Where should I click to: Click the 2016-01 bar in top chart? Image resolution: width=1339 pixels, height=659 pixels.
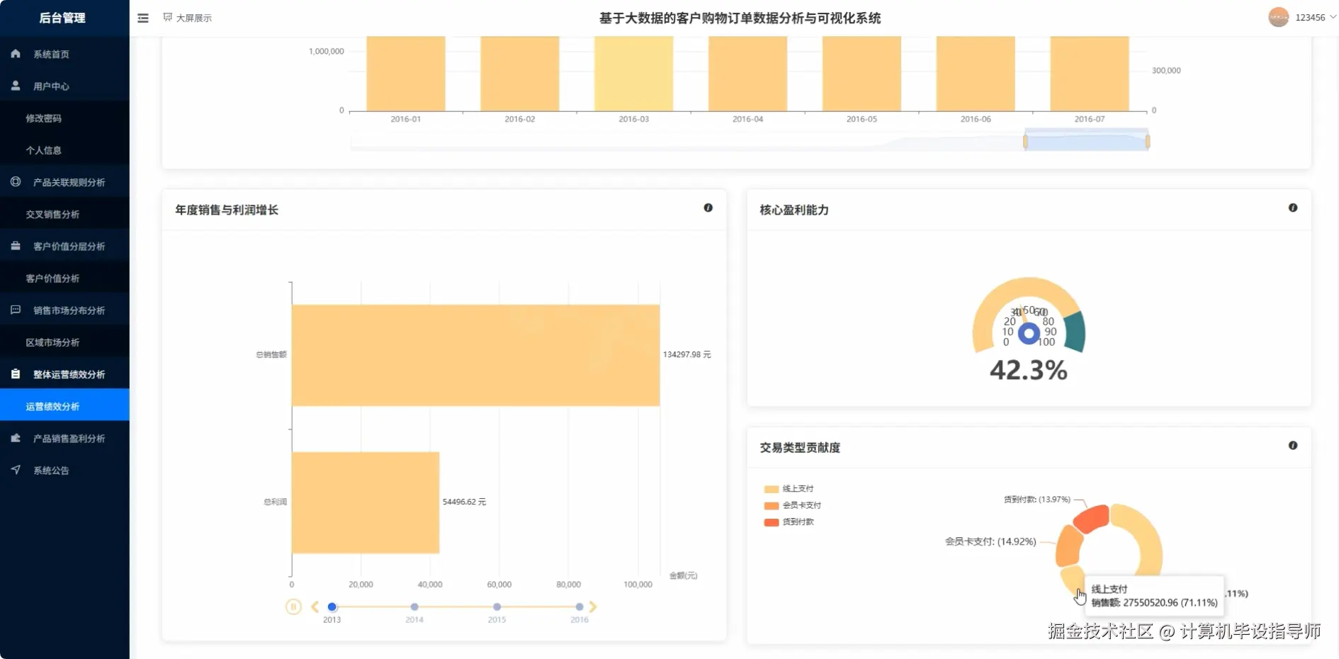coord(406,73)
